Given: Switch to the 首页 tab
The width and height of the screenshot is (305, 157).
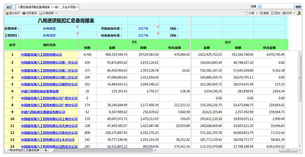Looking at the screenshot, I should coord(9,7).
